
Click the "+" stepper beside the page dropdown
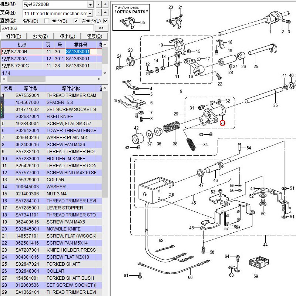105,12
